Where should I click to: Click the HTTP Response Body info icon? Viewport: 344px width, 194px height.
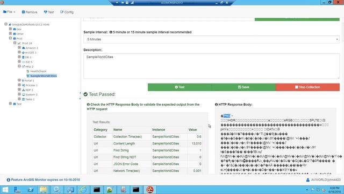coord(216,105)
